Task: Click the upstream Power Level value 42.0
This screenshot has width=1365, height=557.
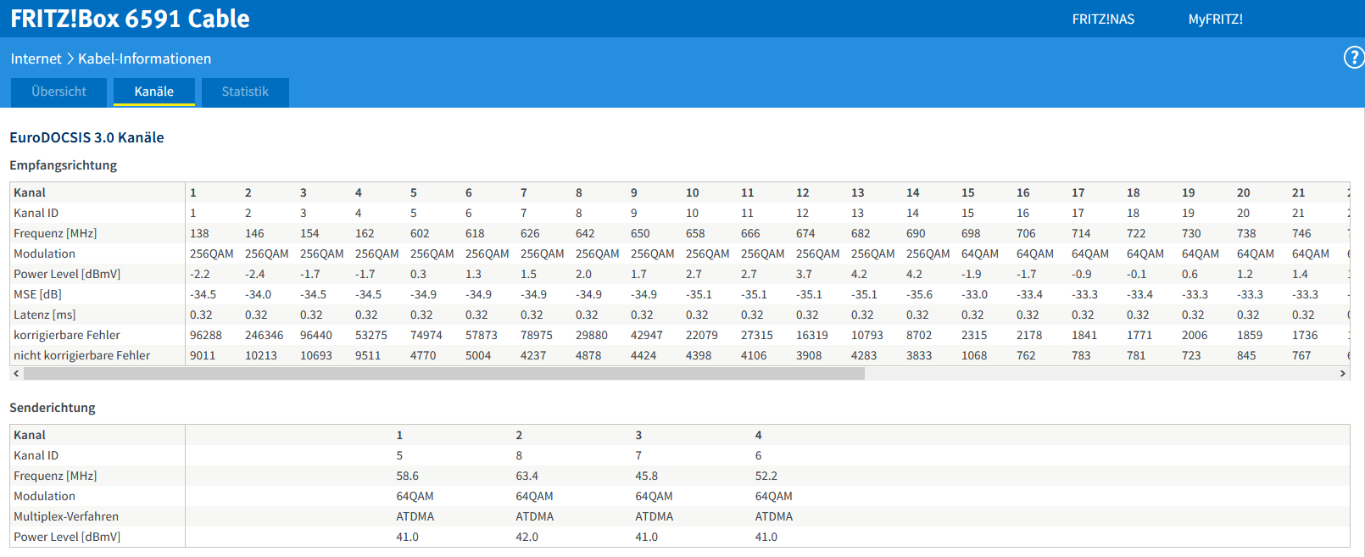Action: (x=527, y=537)
